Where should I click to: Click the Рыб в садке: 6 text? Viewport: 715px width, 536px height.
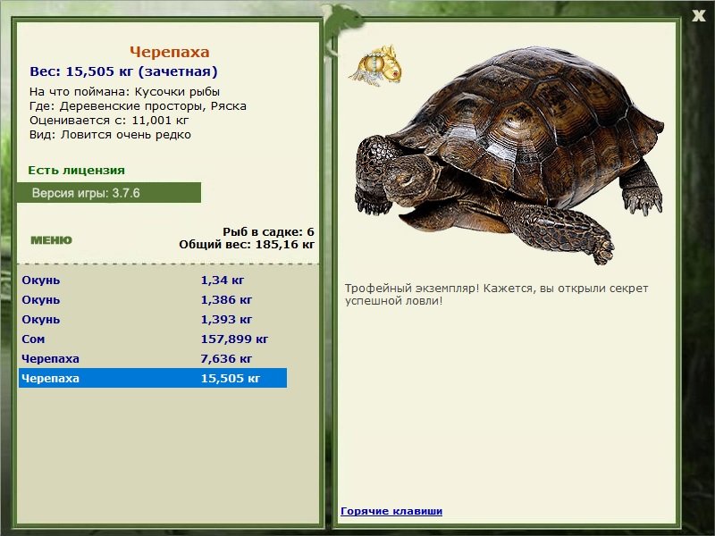(269, 232)
